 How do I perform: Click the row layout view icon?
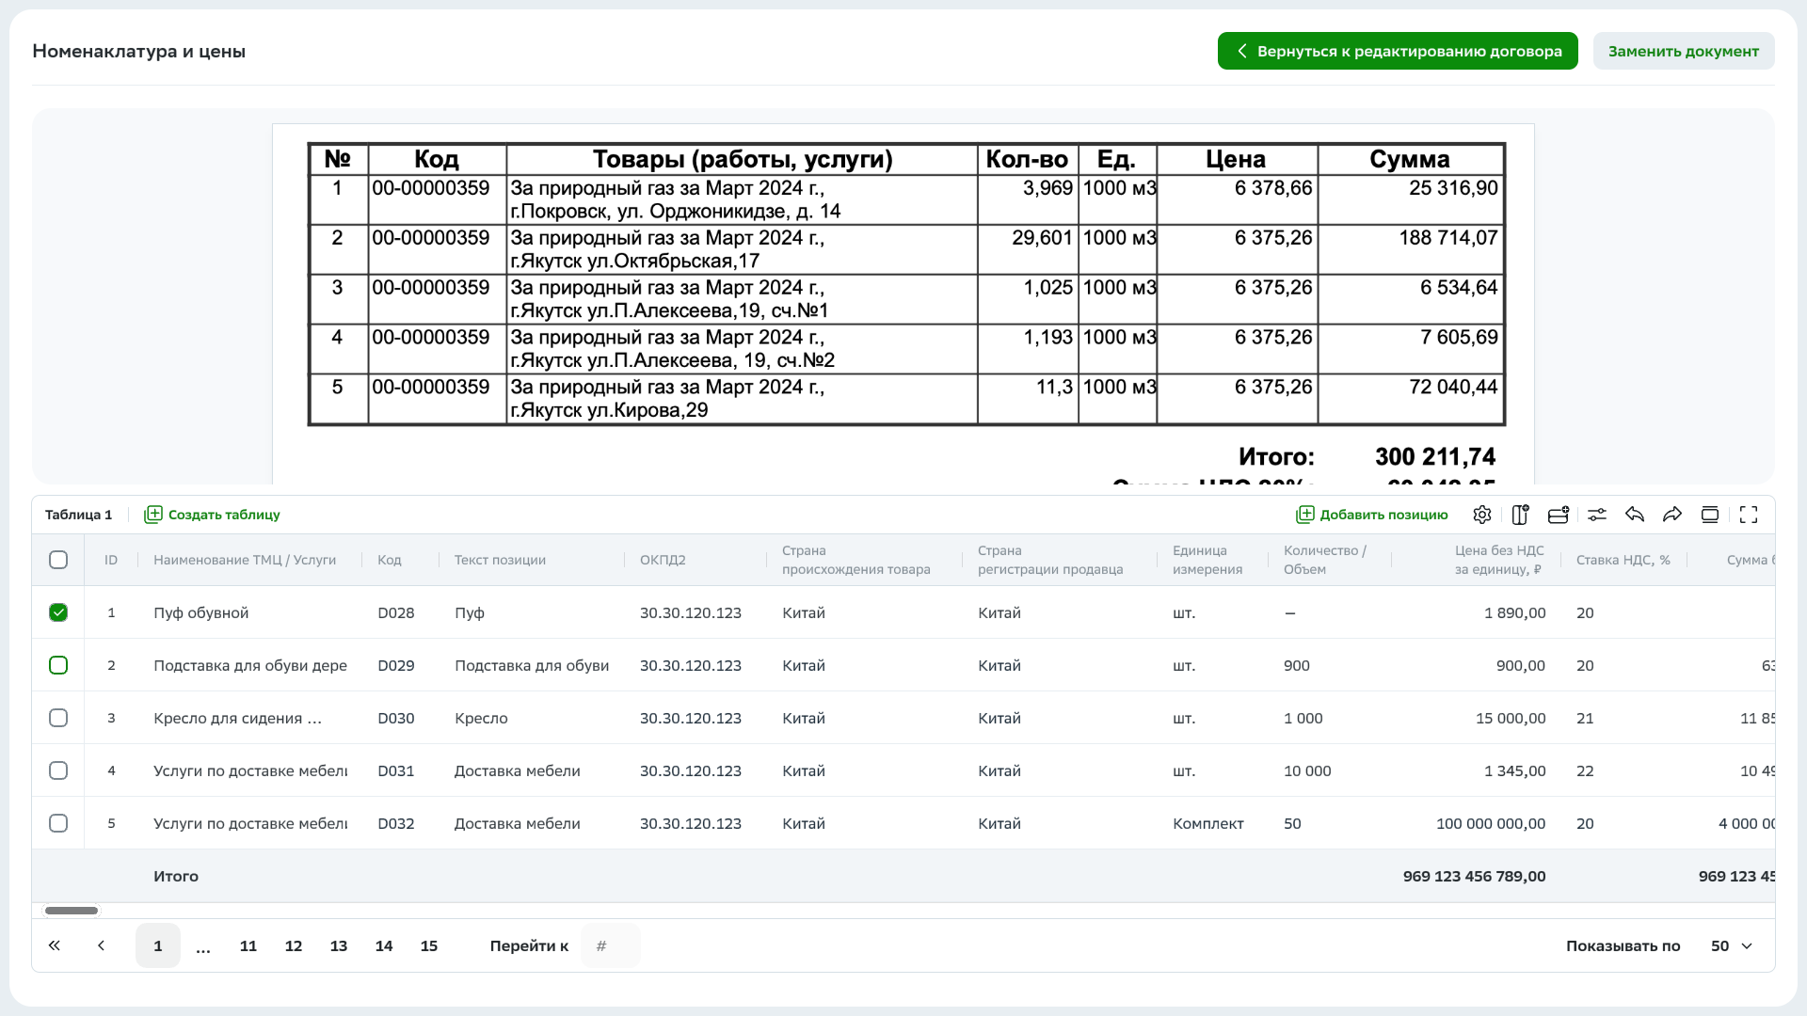click(1710, 515)
